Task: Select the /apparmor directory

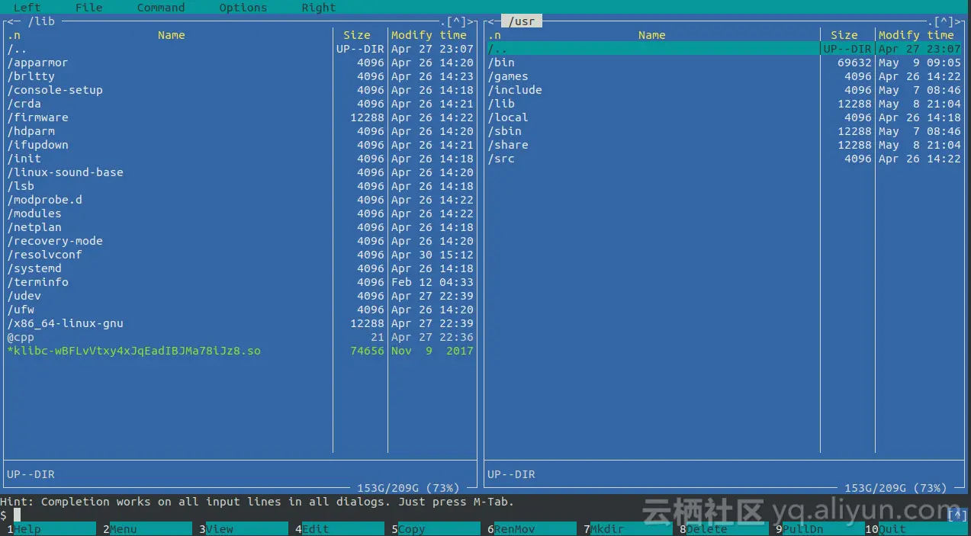Action: pos(240,63)
